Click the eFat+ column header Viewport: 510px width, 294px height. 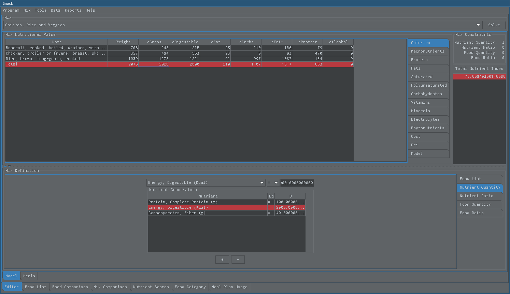pyautogui.click(x=277, y=42)
